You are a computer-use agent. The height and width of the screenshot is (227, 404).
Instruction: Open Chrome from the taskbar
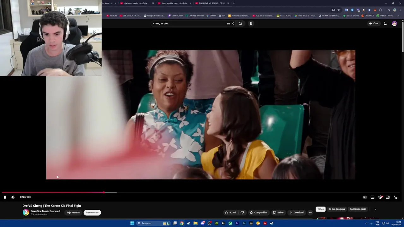pos(181,223)
